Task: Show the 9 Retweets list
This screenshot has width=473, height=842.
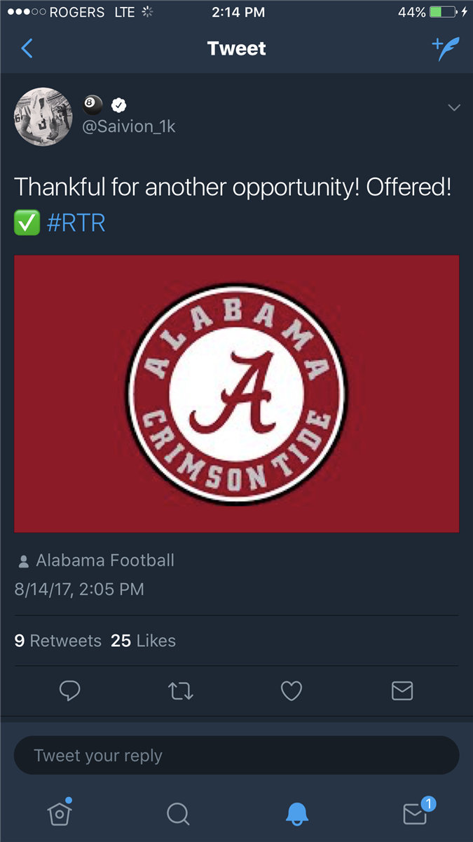Action: [x=58, y=641]
